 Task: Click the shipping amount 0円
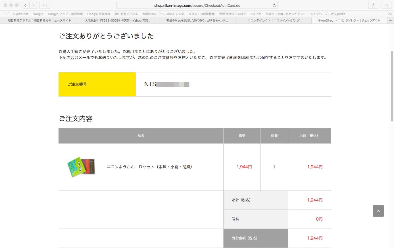click(319, 219)
